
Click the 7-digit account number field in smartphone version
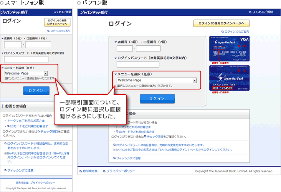(x=38, y=45)
